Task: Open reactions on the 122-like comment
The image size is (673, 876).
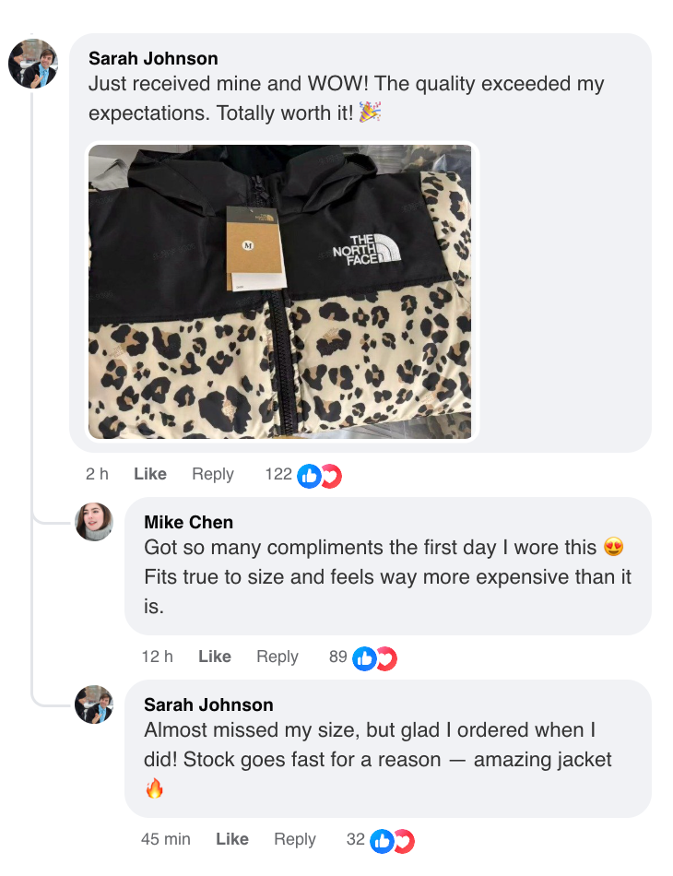Action: [319, 475]
